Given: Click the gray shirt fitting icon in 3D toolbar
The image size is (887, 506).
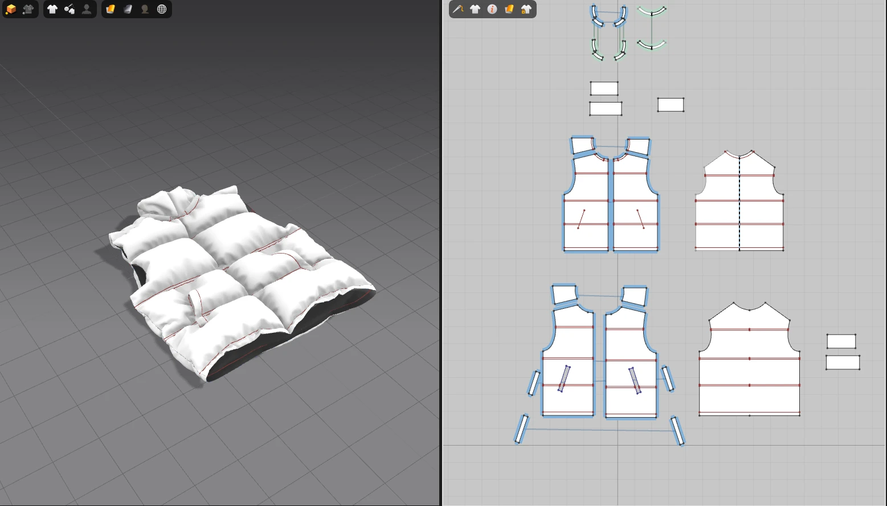Looking at the screenshot, I should coord(28,9).
